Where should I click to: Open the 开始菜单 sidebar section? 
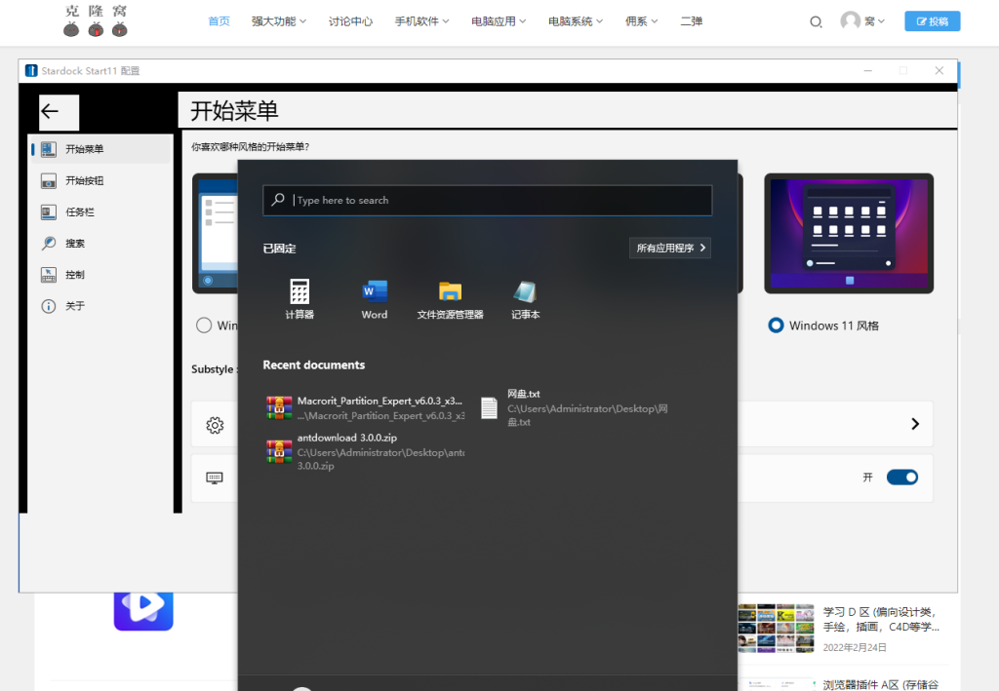pyautogui.click(x=100, y=149)
